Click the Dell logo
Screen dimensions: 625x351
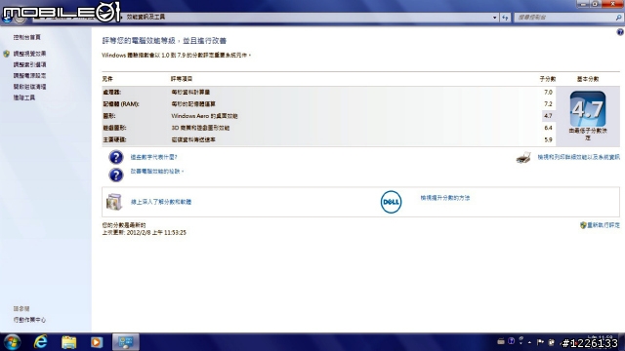[391, 202]
